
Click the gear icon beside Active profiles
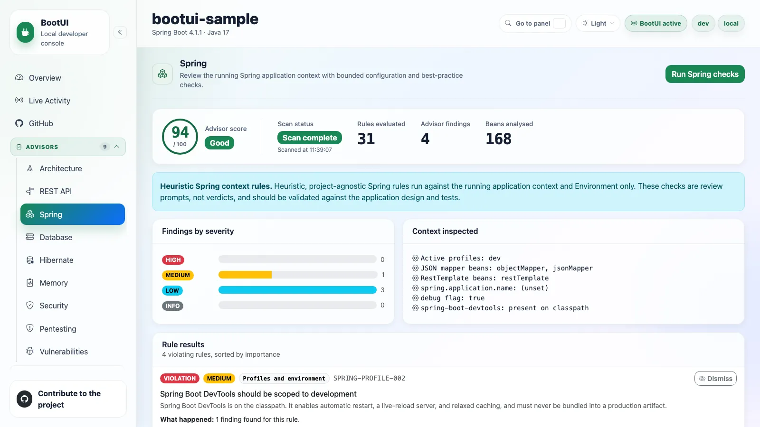[416, 258]
